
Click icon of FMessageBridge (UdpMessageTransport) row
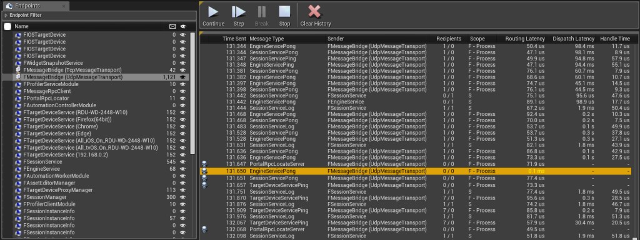pyautogui.click(x=18, y=77)
